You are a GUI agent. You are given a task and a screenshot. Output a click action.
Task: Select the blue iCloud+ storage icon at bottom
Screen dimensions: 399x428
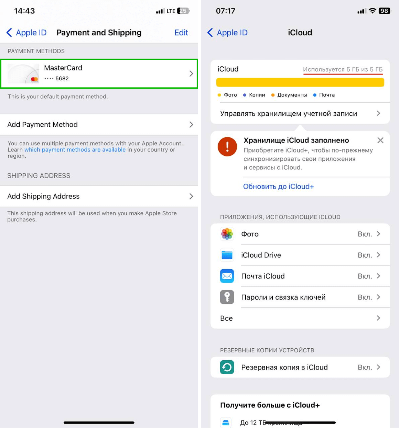[x=227, y=422]
